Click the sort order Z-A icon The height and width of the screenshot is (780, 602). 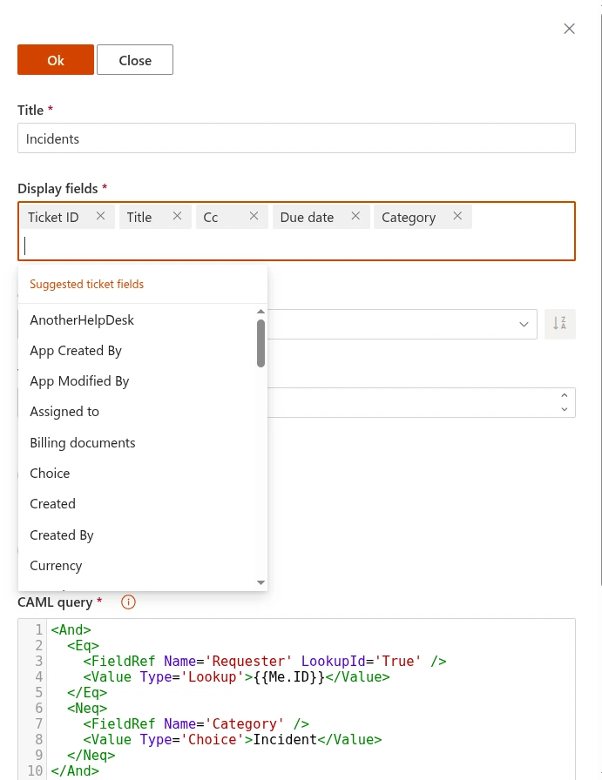point(560,324)
